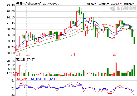Click the 成交量:57427 volume label
Screen dimensions: 137x96
pyautogui.click(x=25, y=59)
